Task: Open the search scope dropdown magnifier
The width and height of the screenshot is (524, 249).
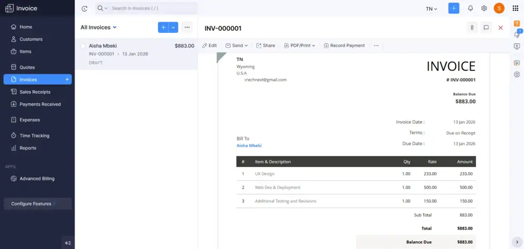Action: (102, 8)
